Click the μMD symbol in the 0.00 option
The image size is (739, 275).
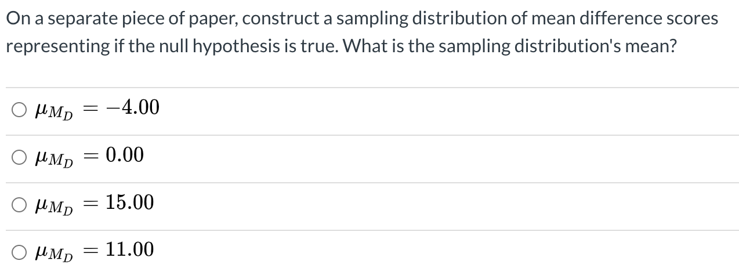(53, 157)
